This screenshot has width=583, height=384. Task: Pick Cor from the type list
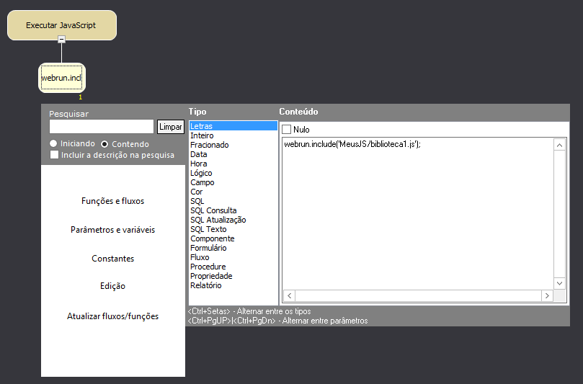[x=197, y=192]
